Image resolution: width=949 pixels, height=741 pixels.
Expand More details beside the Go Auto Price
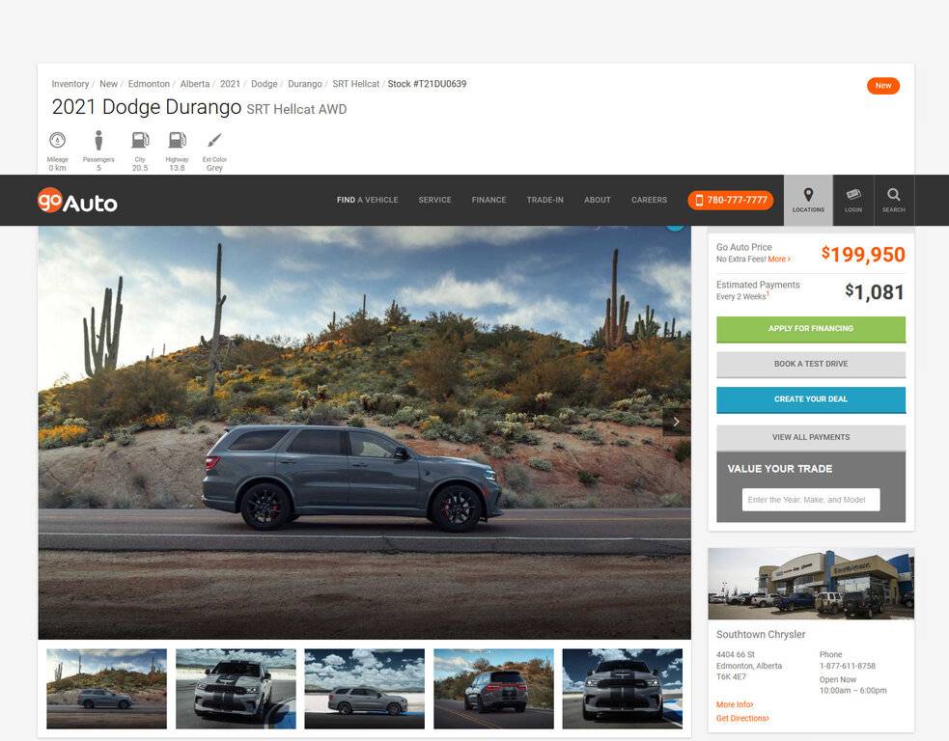click(x=779, y=259)
